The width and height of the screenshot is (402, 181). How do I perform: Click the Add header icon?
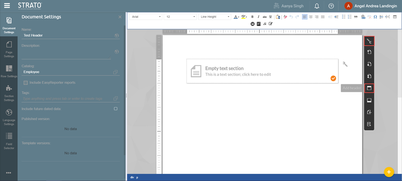pos(368,88)
